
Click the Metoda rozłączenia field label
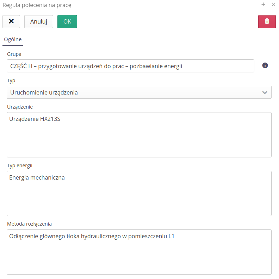[30, 223]
